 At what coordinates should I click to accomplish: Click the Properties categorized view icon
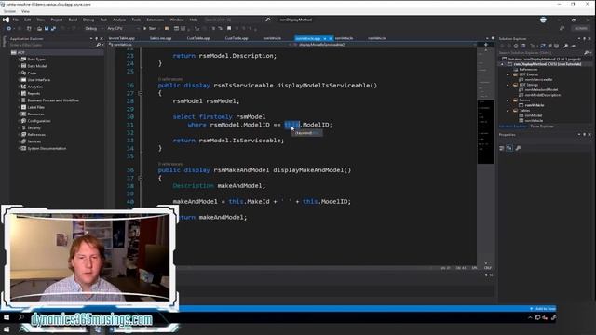tap(502, 148)
